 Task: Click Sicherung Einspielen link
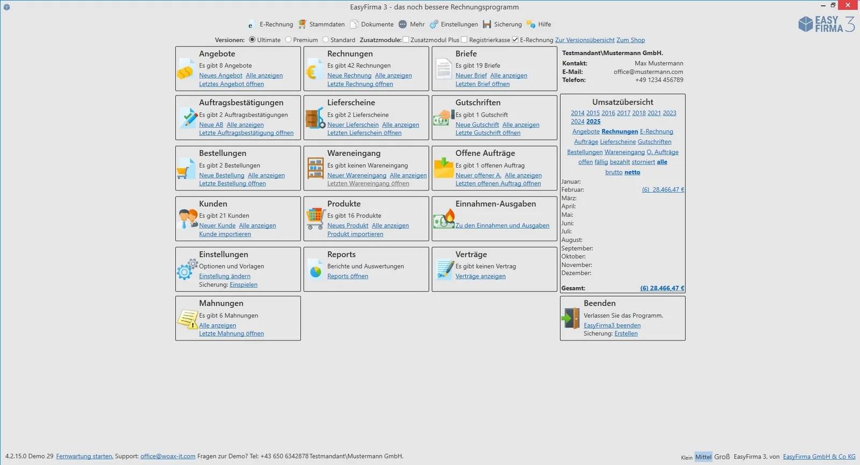coord(243,285)
